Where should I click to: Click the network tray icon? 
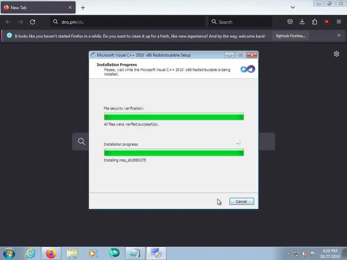(296, 254)
